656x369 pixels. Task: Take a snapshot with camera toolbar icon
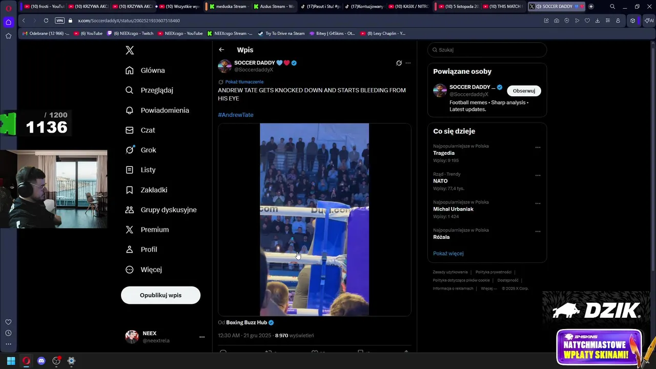pos(557,20)
